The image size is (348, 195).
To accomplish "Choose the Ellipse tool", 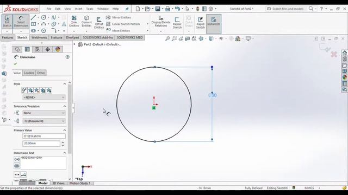I will coord(54,24).
